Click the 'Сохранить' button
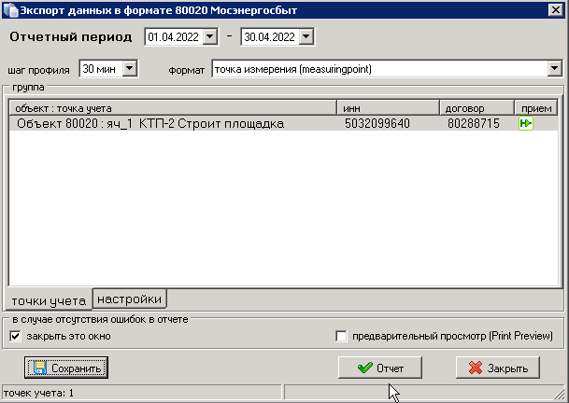The height and width of the screenshot is (403, 569). (x=66, y=368)
